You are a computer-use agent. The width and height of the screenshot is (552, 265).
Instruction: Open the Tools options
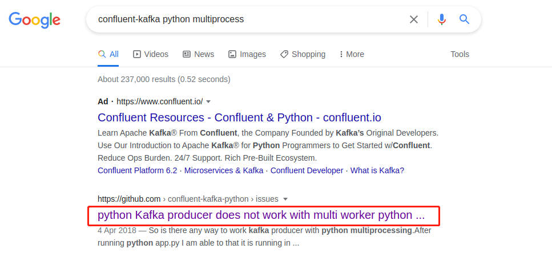[460, 54]
